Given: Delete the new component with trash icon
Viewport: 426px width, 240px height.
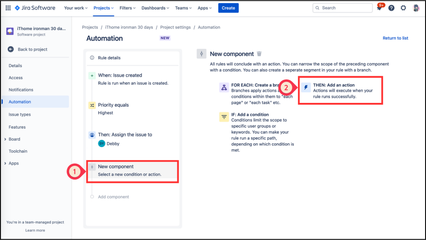Looking at the screenshot, I should point(259,54).
